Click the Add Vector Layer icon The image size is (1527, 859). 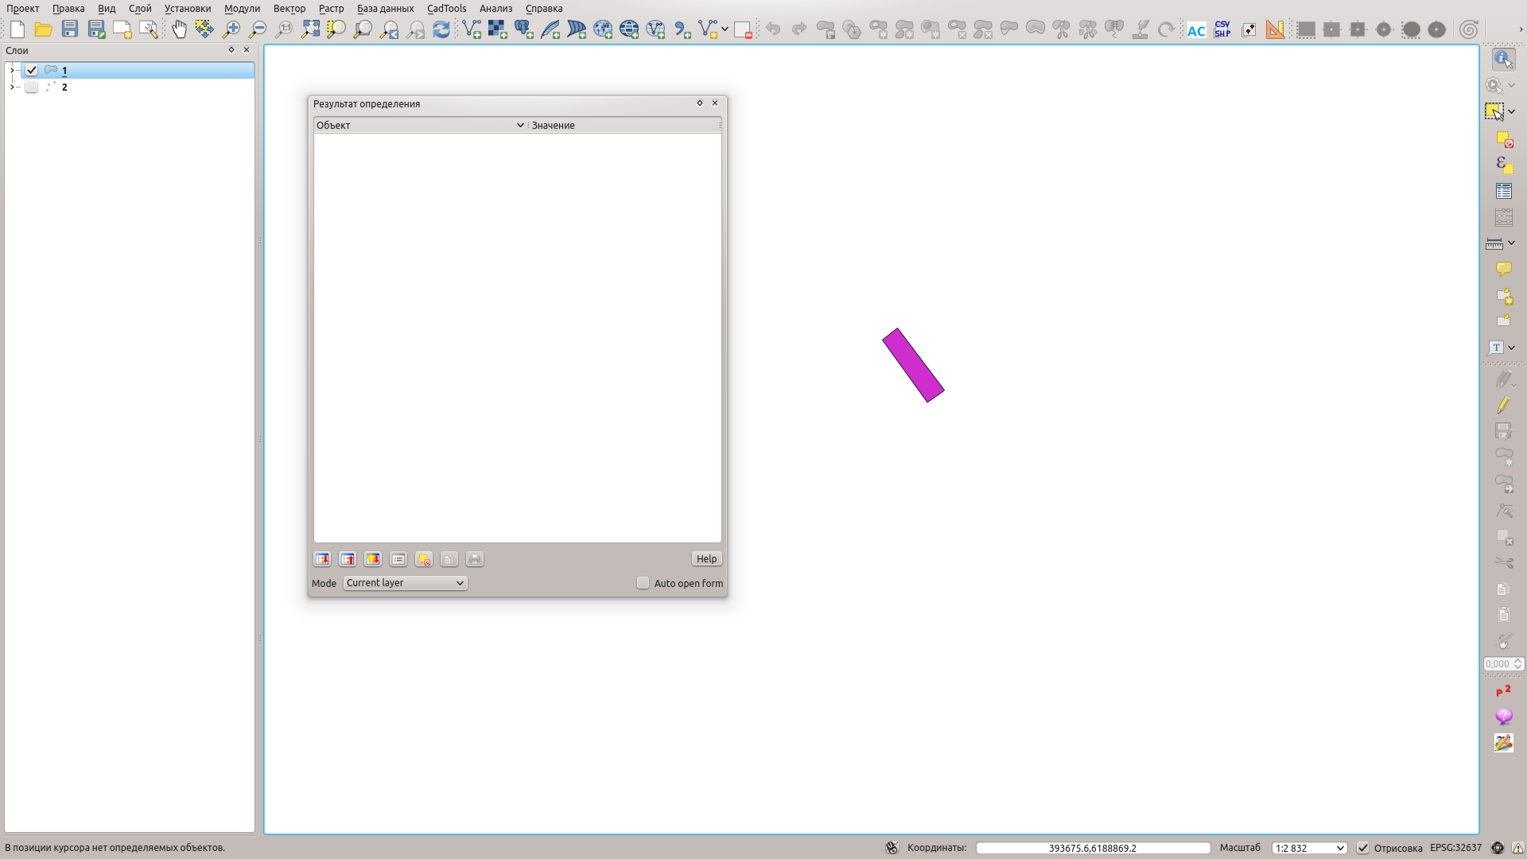pyautogui.click(x=472, y=29)
